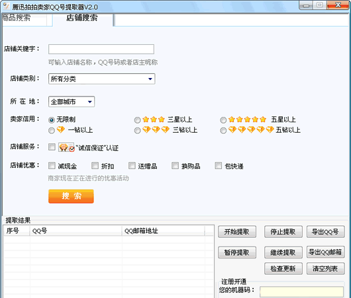The height and width of the screenshot is (298, 351).
Task: Select the 无限制 credit radio button
Action: [x=52, y=120]
